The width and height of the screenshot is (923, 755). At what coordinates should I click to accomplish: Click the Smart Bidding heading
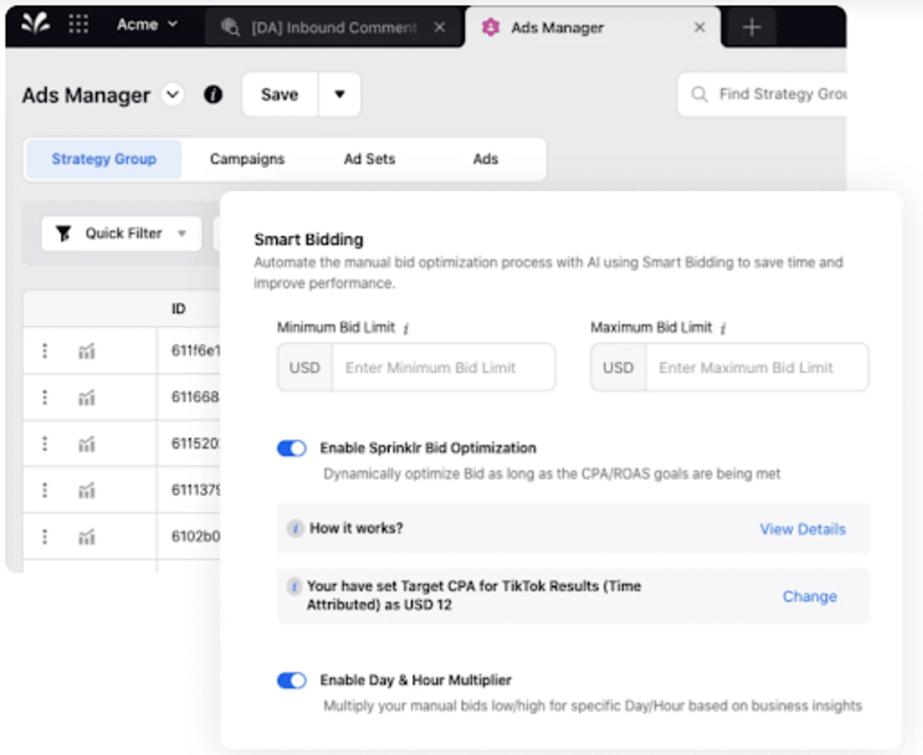click(308, 239)
